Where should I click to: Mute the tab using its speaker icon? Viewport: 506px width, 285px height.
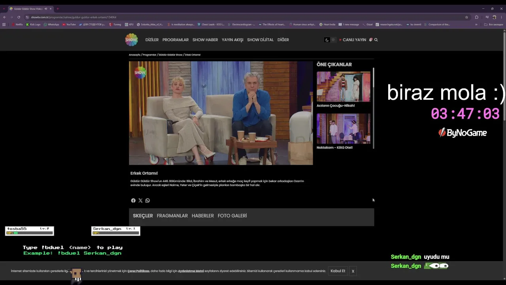(46, 9)
